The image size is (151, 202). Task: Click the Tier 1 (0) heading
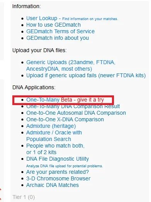[x=24, y=197]
